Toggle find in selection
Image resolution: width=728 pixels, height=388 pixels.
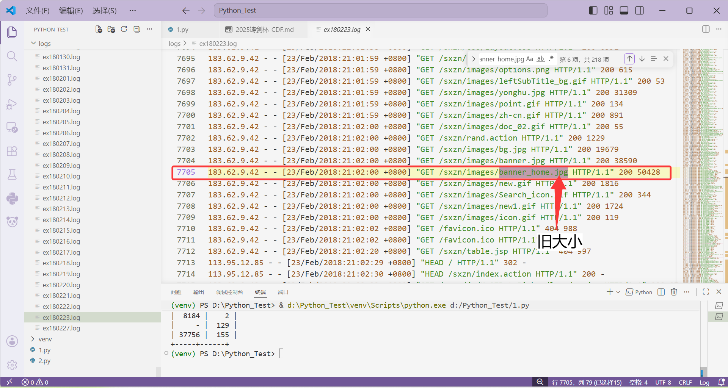pyautogui.click(x=654, y=59)
